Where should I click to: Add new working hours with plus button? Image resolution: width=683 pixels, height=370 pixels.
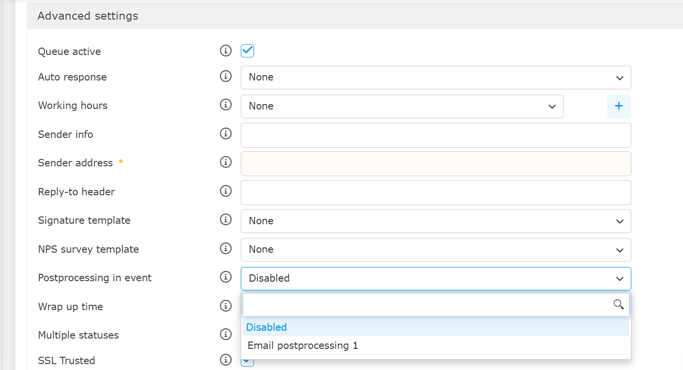click(619, 106)
